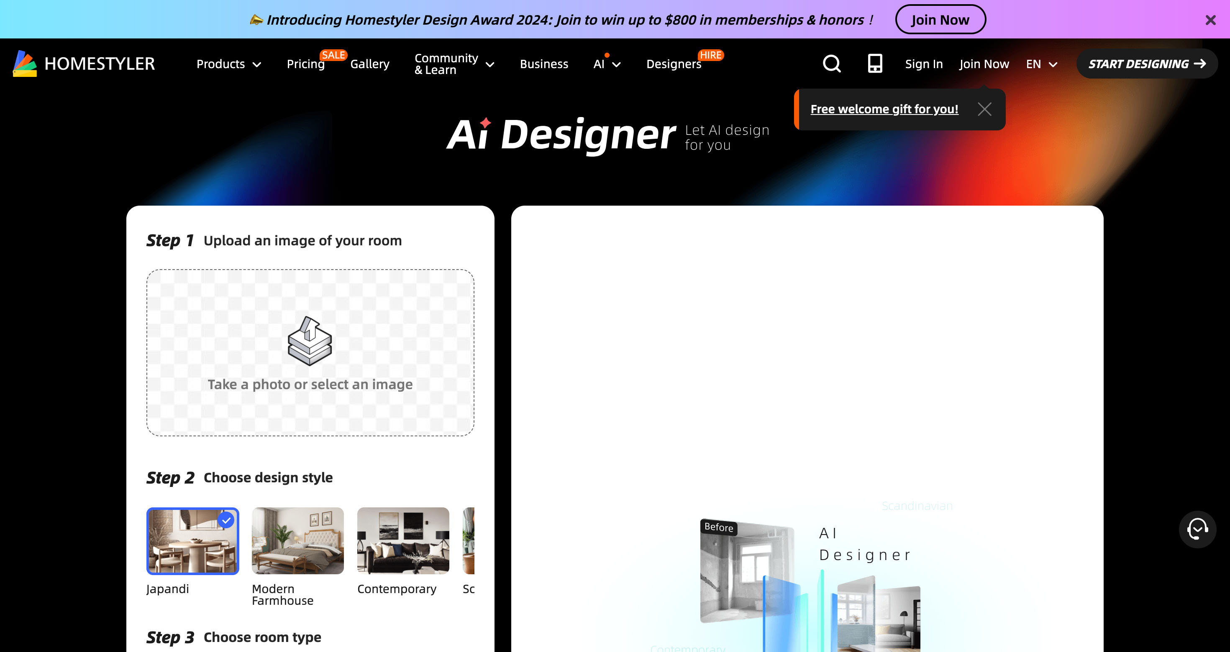Open the free welcome gift link

[x=884, y=109]
